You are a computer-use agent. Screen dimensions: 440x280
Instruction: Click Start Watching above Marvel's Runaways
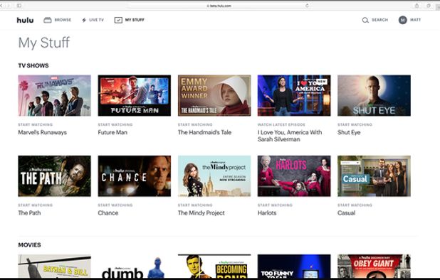[x=36, y=124]
